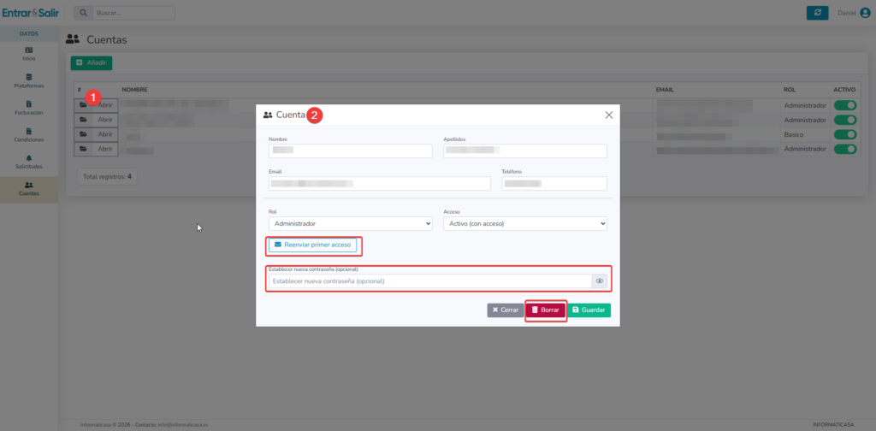This screenshot has width=876, height=431.
Task: Click the Entrar & Salir logo
Action: pos(30,13)
